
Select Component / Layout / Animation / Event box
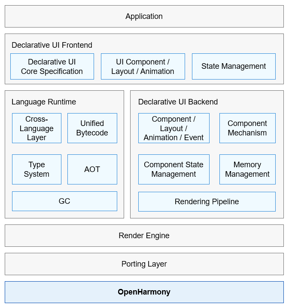pos(174,128)
